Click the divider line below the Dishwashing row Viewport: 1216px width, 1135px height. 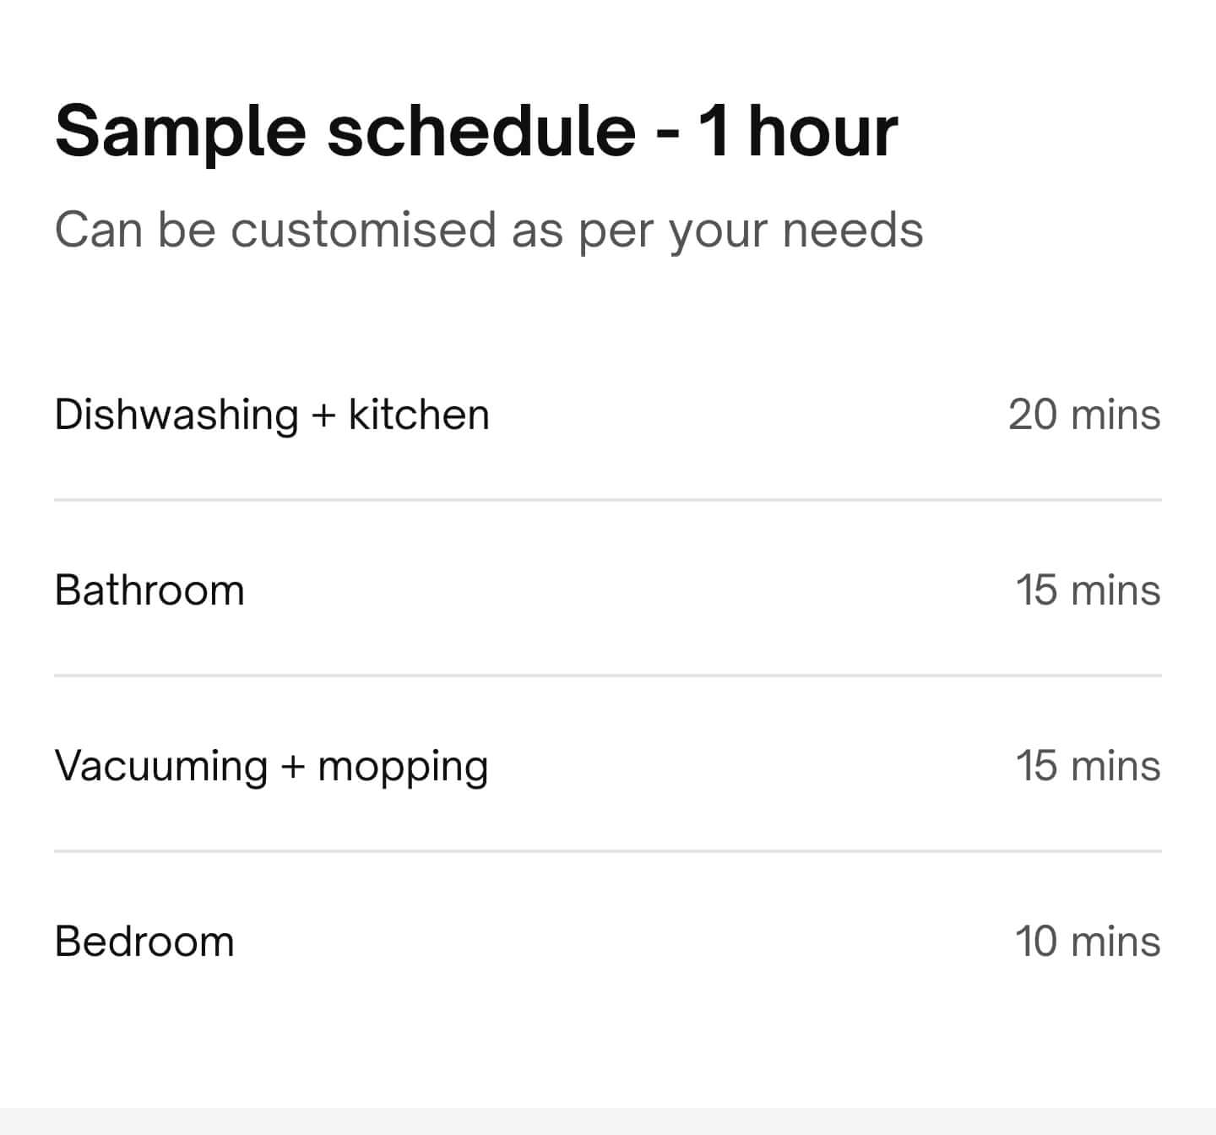[608, 500]
